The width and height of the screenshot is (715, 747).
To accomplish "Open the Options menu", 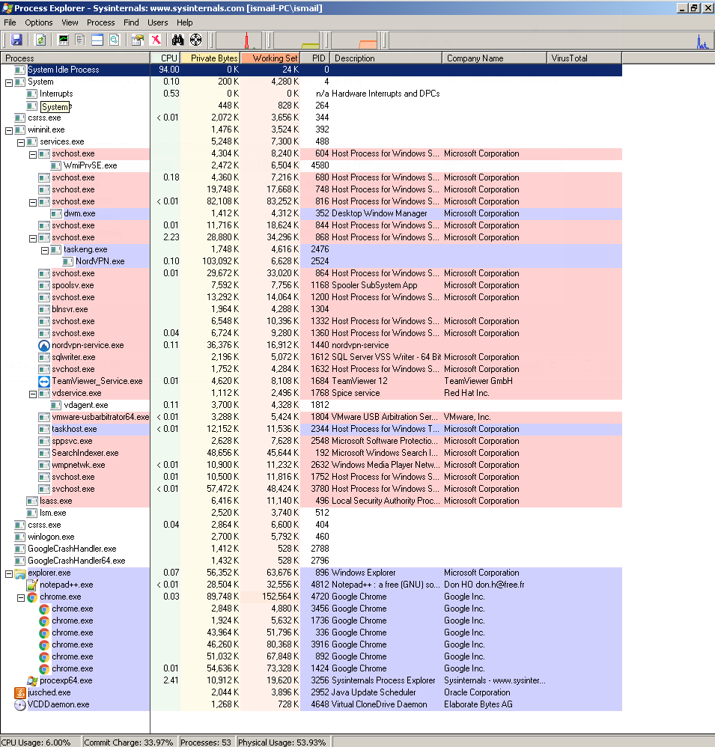I will click(x=39, y=22).
